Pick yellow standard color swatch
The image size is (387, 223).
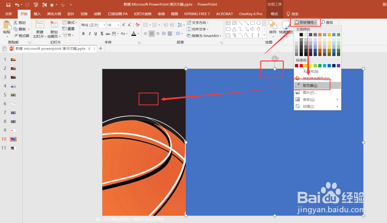[310, 66]
